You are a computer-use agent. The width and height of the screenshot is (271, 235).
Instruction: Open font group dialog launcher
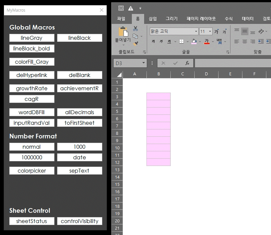pos(228,52)
